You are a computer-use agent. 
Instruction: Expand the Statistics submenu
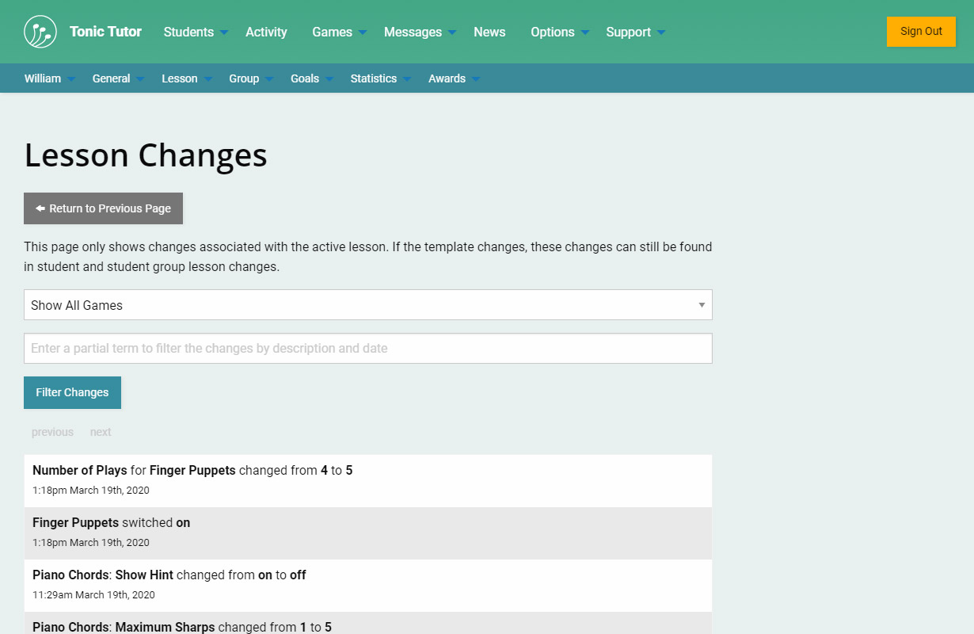380,78
